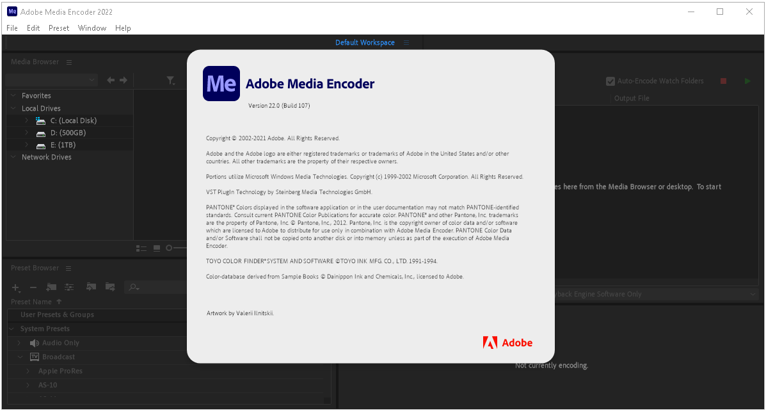Screen dimensions: 766x411
Task: Open the Preset Browser panel menu
Action: tap(68, 268)
